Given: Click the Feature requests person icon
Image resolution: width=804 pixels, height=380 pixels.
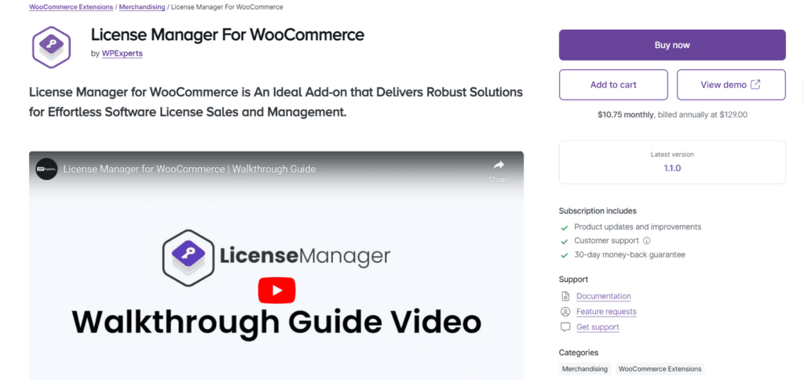Looking at the screenshot, I should point(565,311).
